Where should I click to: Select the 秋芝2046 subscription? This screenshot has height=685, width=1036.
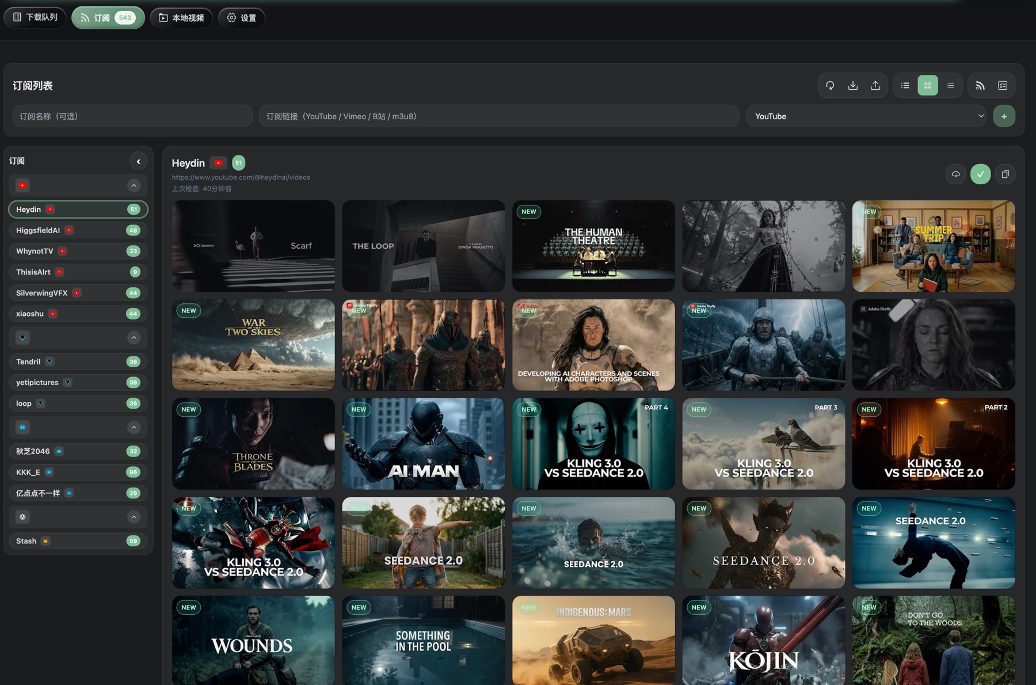[78, 451]
